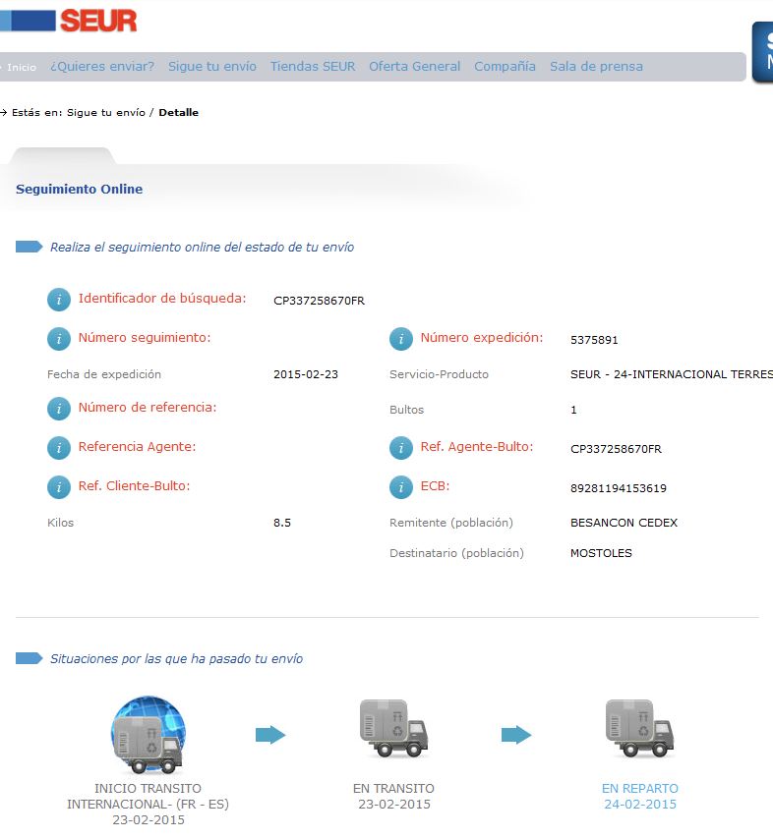The image size is (773, 838).
Task: Click the Sigue tu envío breadcrumb link
Action: click(106, 113)
